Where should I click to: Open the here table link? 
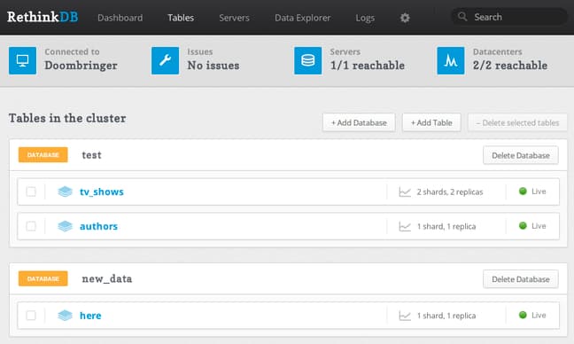coord(90,316)
